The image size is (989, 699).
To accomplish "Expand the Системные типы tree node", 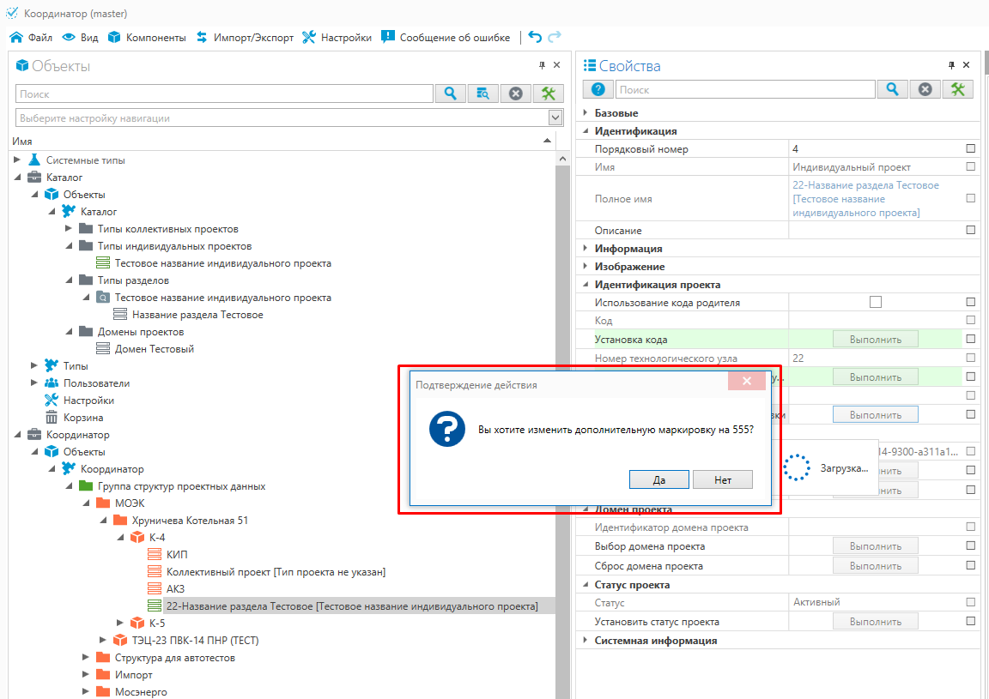I will click(17, 160).
